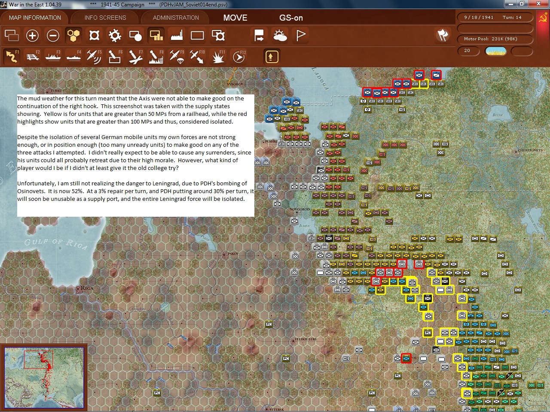Click the F12 end turn arrow icon
The width and height of the screenshot is (550, 412).
coord(239,57)
